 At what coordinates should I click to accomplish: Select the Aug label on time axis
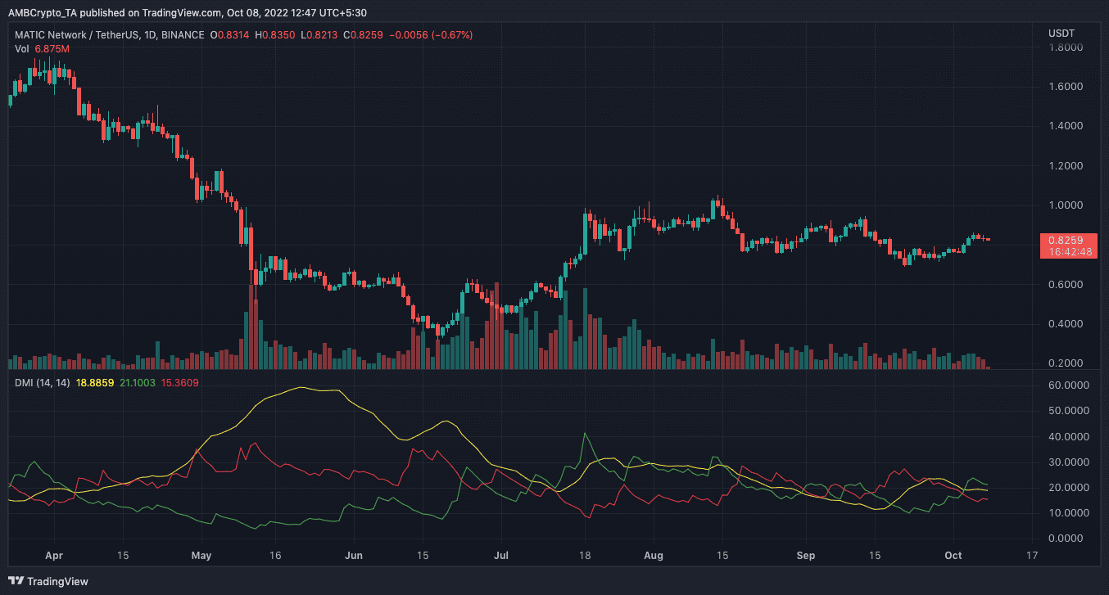pos(651,555)
